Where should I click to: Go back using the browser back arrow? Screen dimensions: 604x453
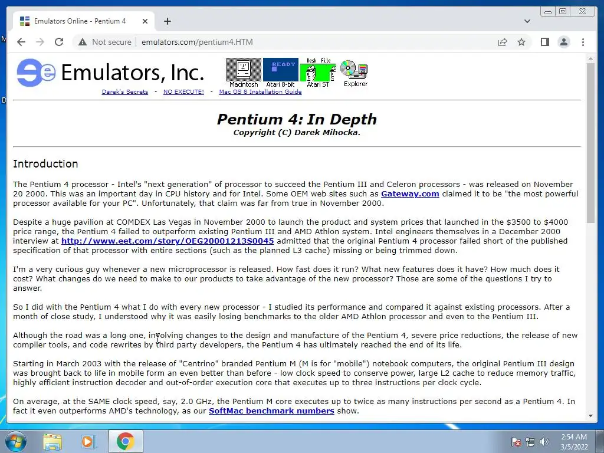21,42
